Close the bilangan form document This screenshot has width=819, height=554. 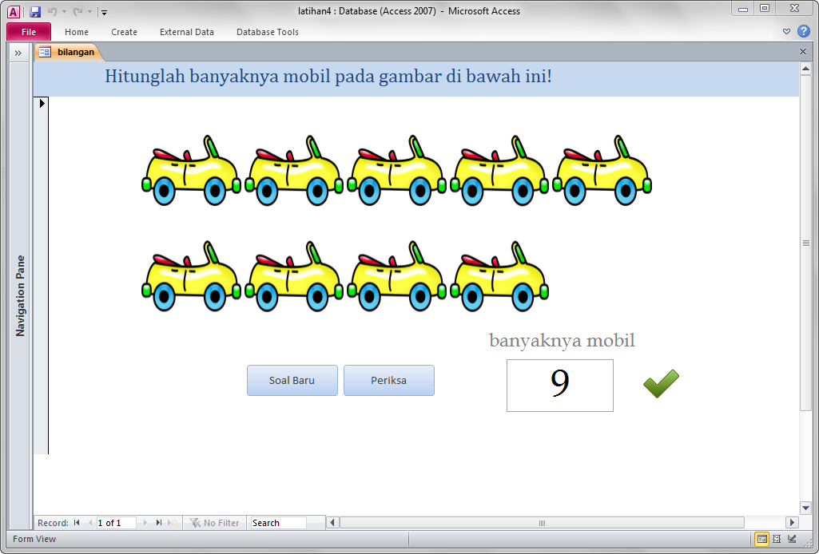803,52
